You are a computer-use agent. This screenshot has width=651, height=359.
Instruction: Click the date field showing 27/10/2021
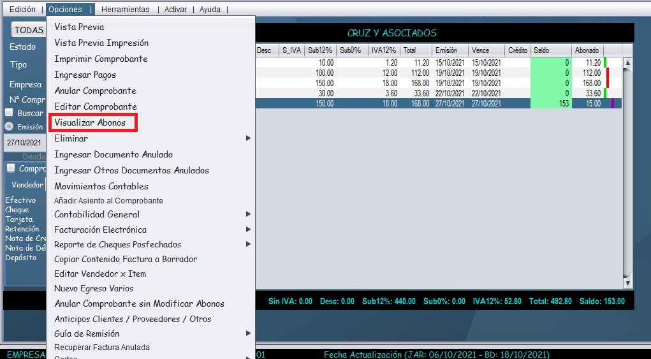pos(24,143)
